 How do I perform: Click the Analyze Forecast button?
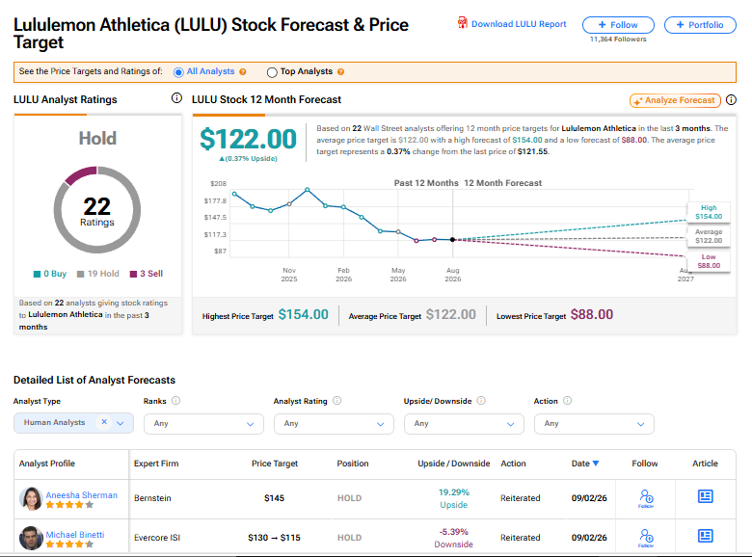coord(675,100)
